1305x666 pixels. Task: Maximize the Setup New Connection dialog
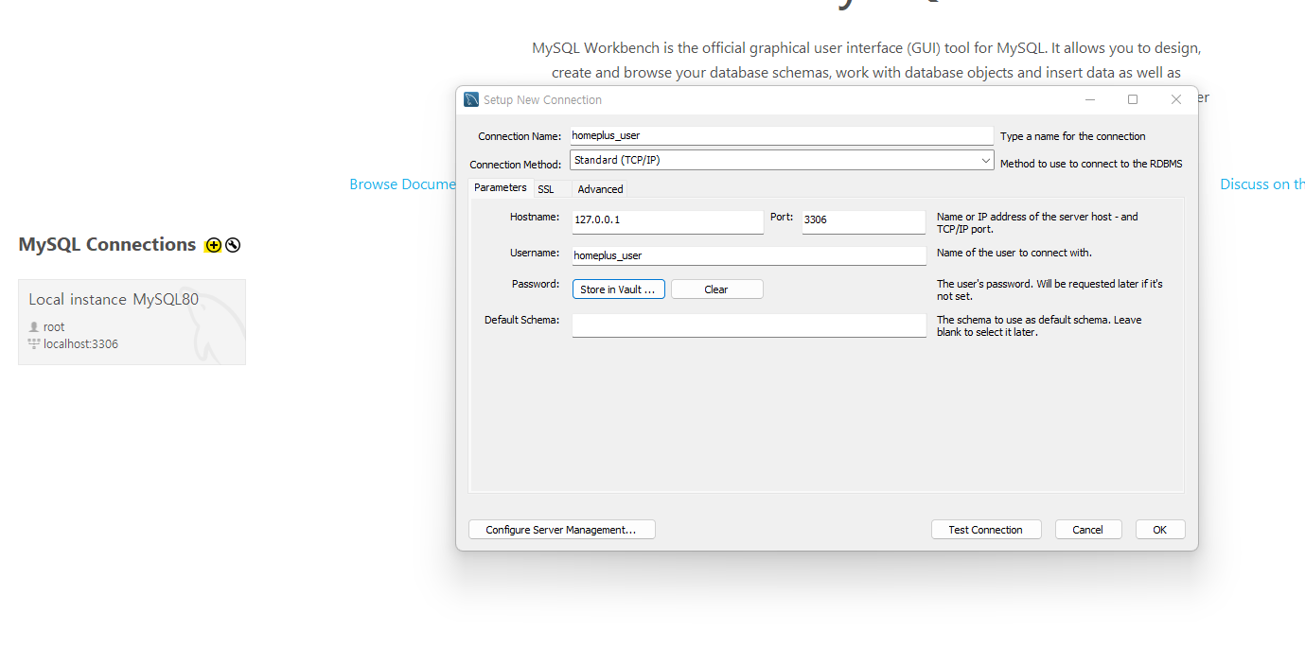coord(1133,99)
